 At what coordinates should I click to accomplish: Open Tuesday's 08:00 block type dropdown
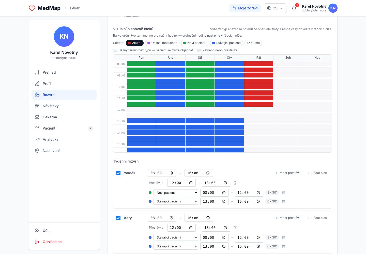(176, 237)
